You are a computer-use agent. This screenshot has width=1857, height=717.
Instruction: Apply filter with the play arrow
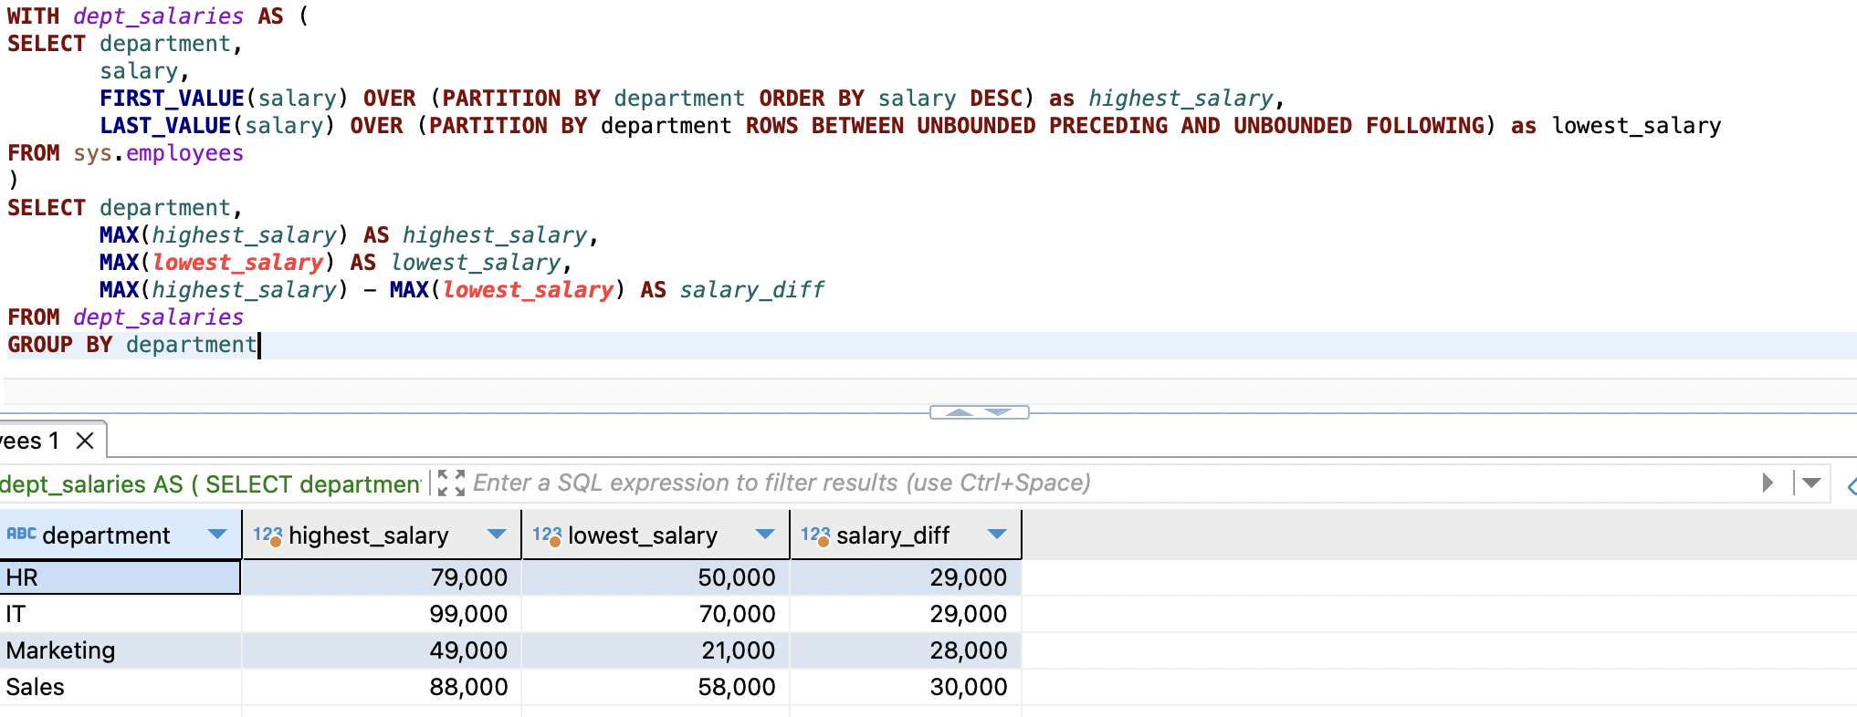(x=1768, y=483)
